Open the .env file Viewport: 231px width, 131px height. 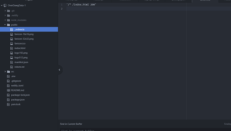[13, 76]
